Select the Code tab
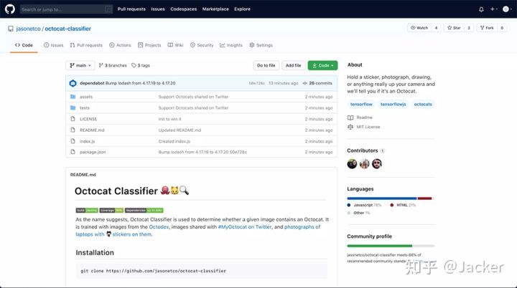Viewport: 517px width, 288px height. 24,45
